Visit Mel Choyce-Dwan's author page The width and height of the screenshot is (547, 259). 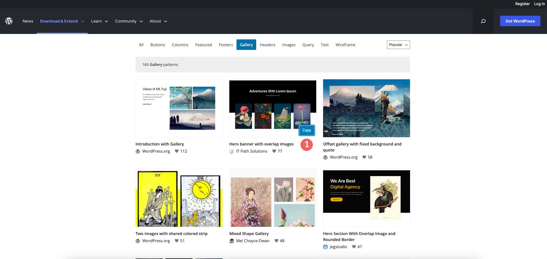(253, 241)
